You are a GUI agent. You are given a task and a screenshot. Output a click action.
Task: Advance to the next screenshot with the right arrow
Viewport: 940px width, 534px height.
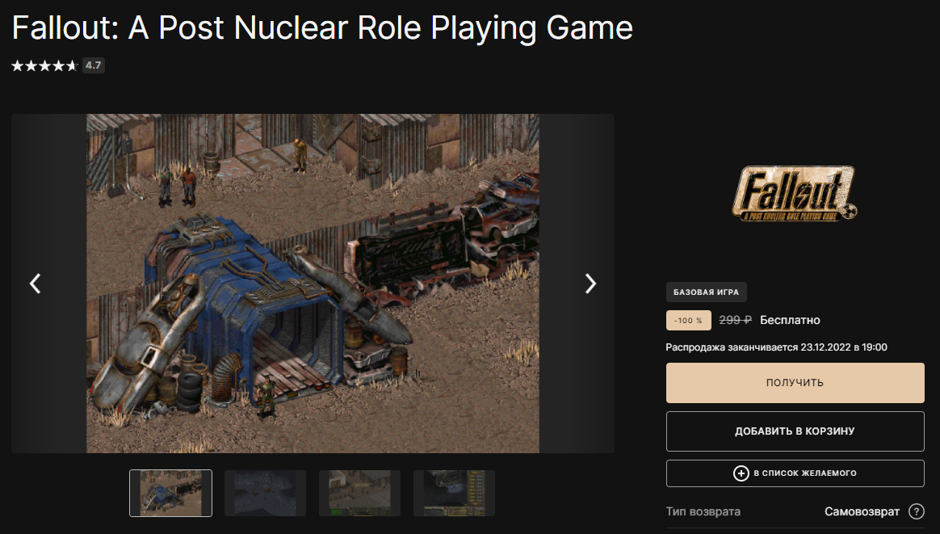(590, 284)
